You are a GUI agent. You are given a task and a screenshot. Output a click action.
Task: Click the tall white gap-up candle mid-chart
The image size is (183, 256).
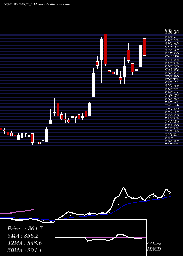point(93,85)
